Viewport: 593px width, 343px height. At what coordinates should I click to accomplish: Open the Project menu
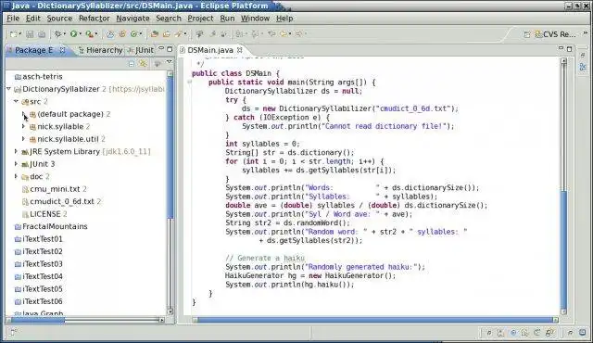(x=200, y=19)
